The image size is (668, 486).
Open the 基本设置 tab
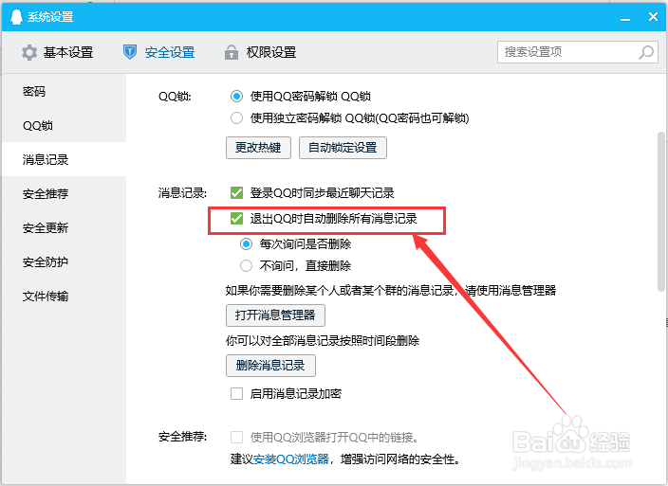58,53
